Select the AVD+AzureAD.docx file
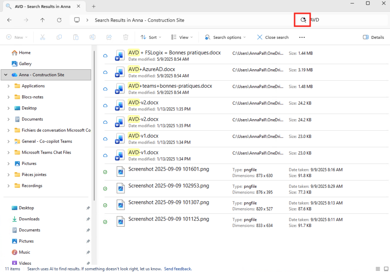 pyautogui.click(x=152, y=69)
